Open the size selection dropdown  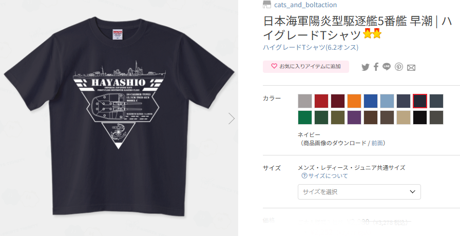click(x=359, y=192)
